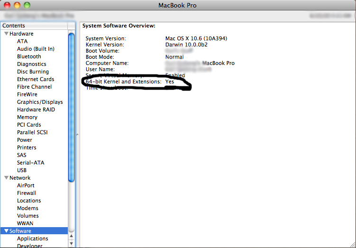The width and height of the screenshot is (356, 248).
Task: Minimize window with yellow button
Action: 17,5
